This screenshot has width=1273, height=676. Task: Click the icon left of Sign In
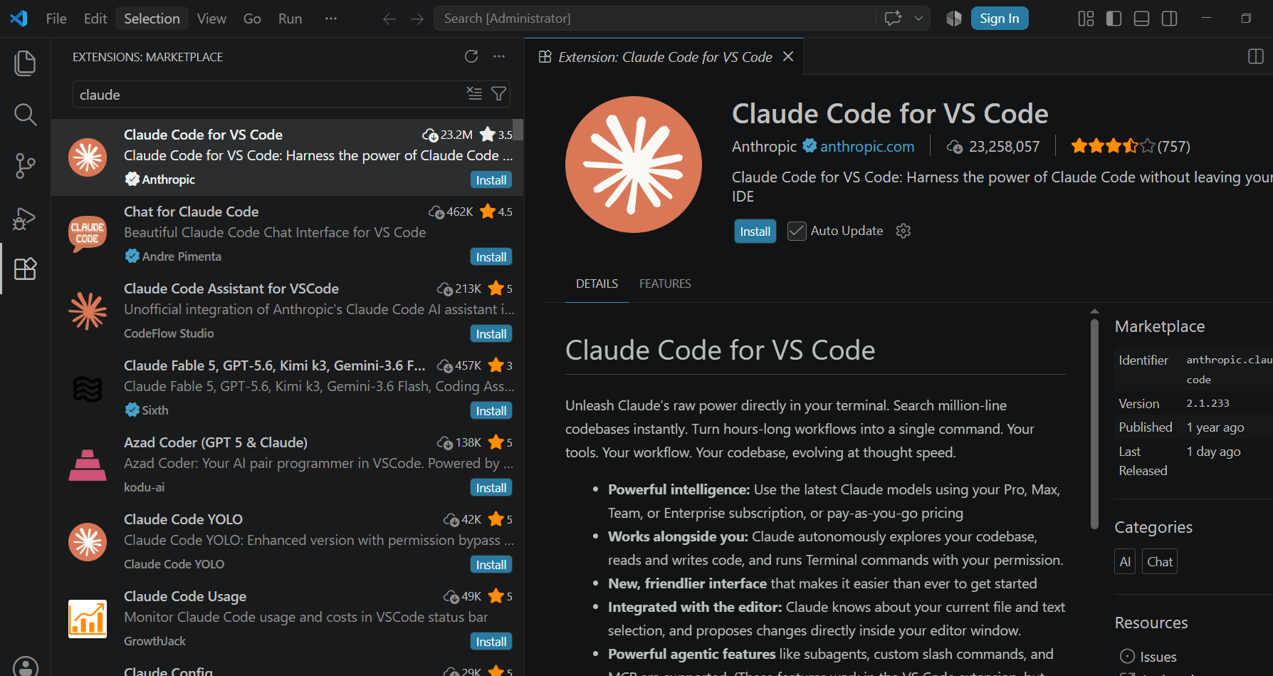pos(954,19)
